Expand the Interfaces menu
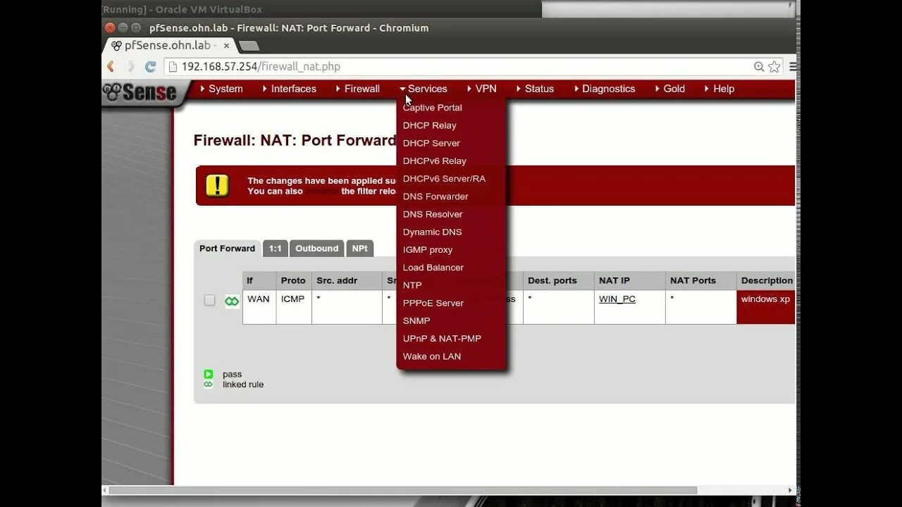 [289, 89]
